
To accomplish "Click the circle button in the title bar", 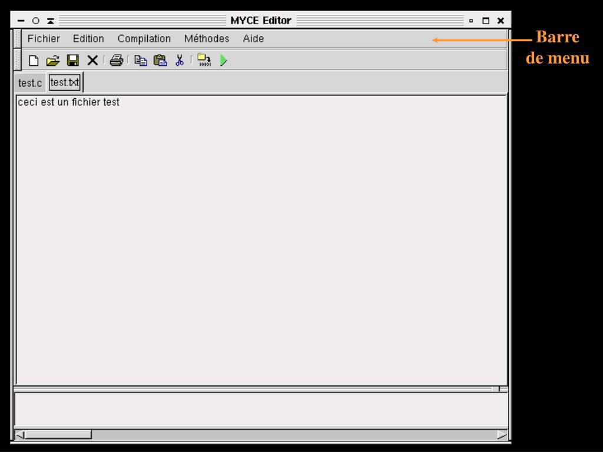I will (x=36, y=21).
